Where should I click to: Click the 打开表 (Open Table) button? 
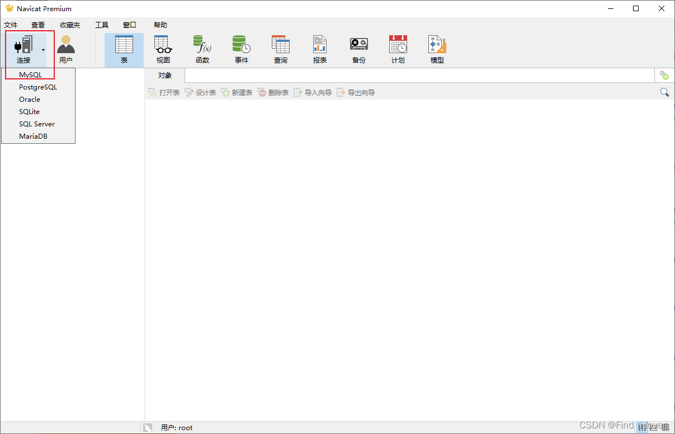(x=164, y=92)
